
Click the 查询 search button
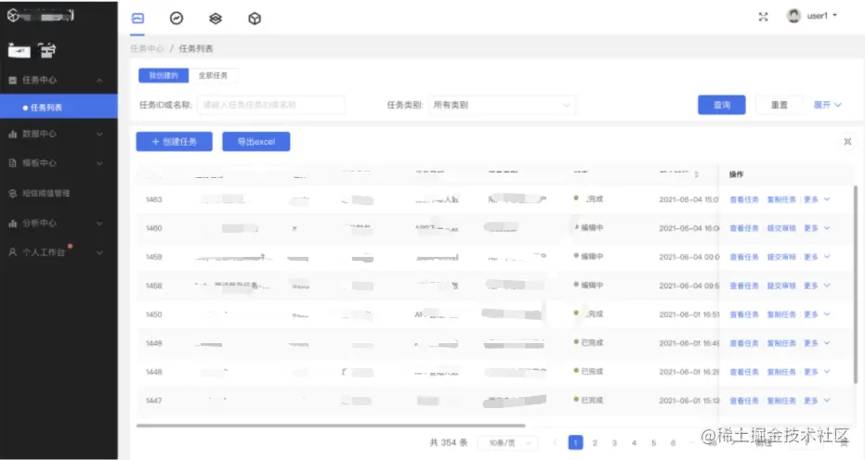(722, 105)
